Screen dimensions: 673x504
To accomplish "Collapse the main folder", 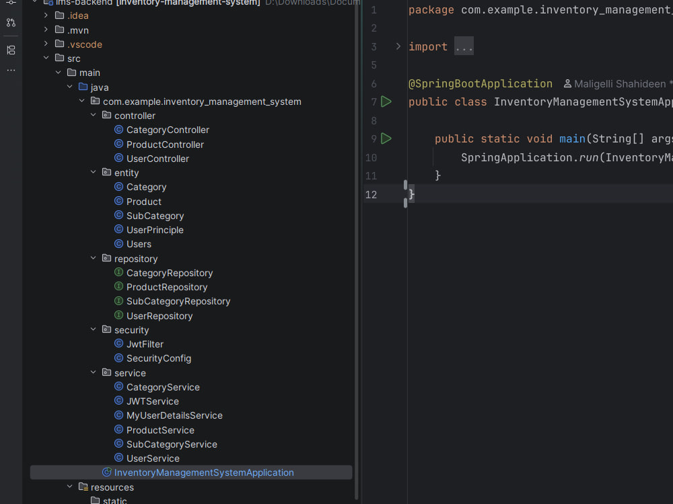I will (58, 73).
